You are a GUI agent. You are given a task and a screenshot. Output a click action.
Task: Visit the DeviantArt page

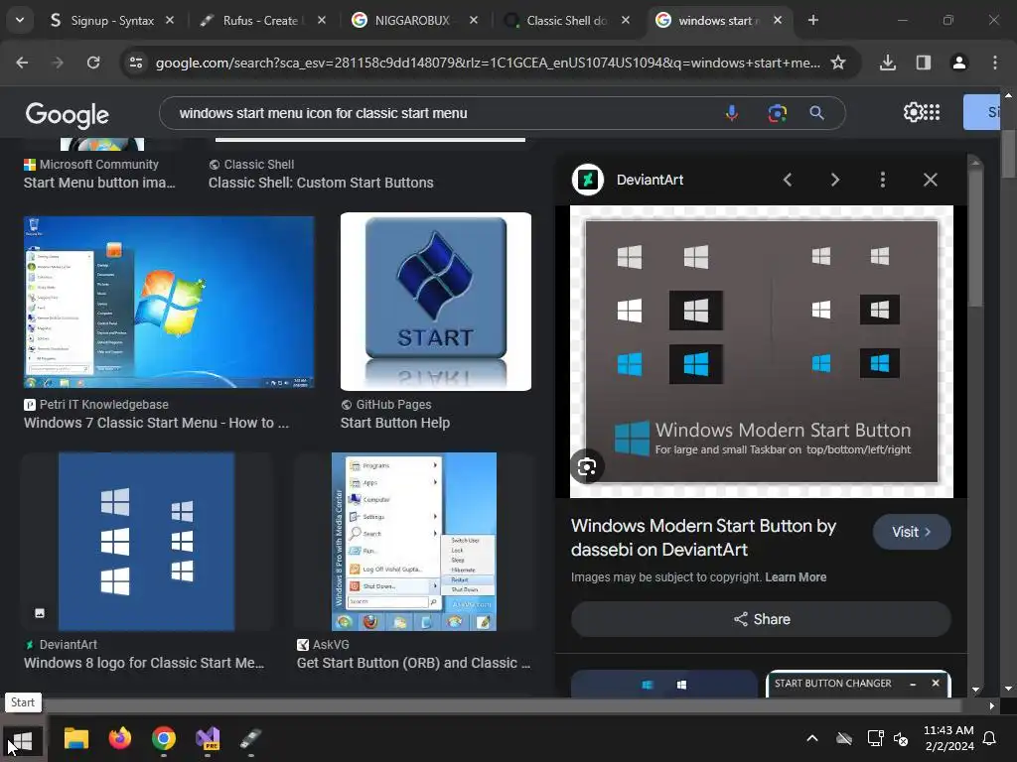click(x=912, y=532)
